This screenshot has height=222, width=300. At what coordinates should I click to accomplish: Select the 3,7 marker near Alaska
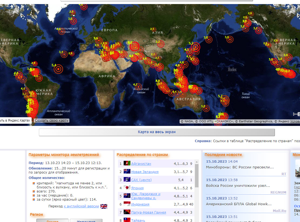259,30
